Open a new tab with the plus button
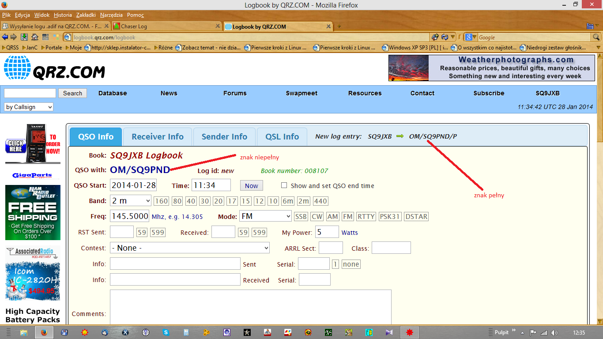Image resolution: width=603 pixels, height=339 pixels. 339,26
